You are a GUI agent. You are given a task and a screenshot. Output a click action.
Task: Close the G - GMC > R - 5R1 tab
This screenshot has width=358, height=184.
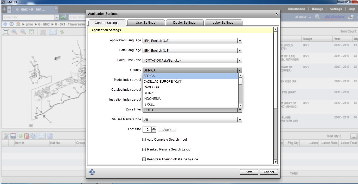[x=56, y=9]
